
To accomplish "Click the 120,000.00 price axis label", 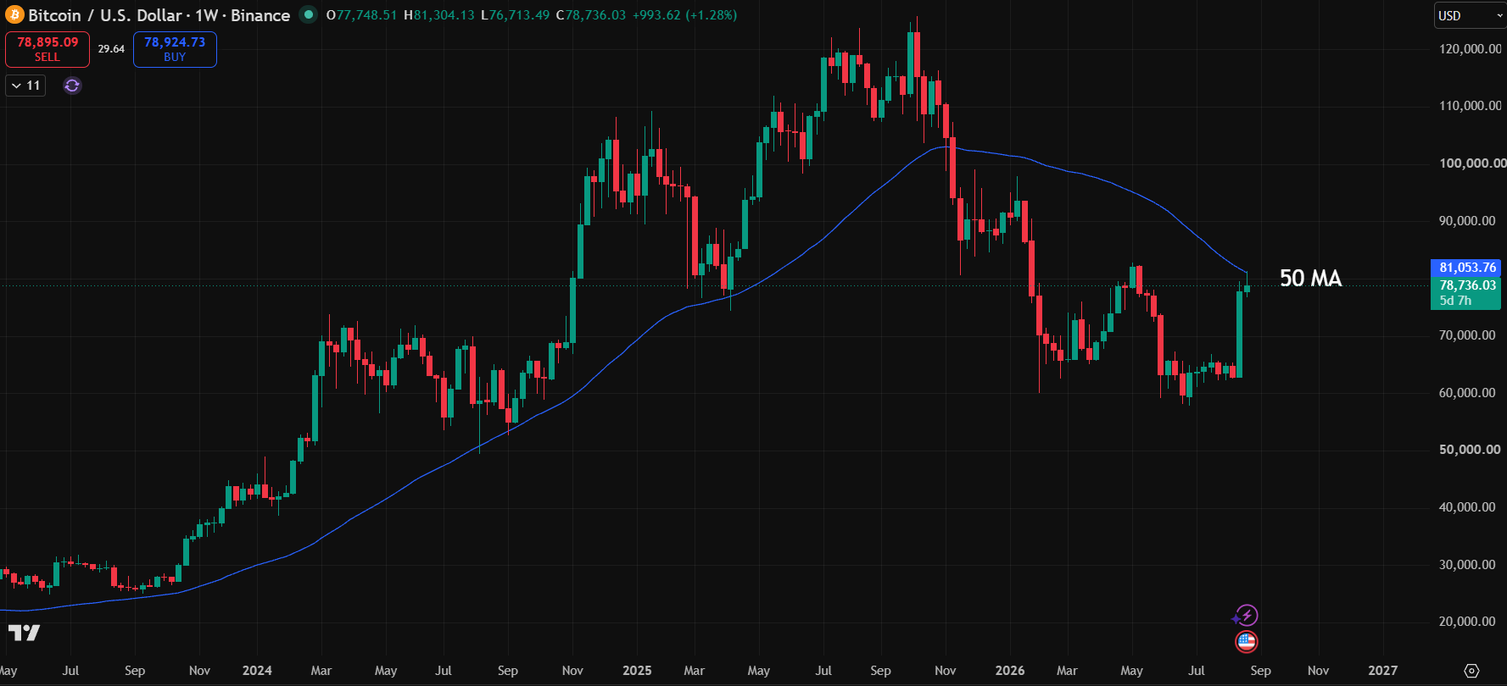I will pyautogui.click(x=1470, y=49).
